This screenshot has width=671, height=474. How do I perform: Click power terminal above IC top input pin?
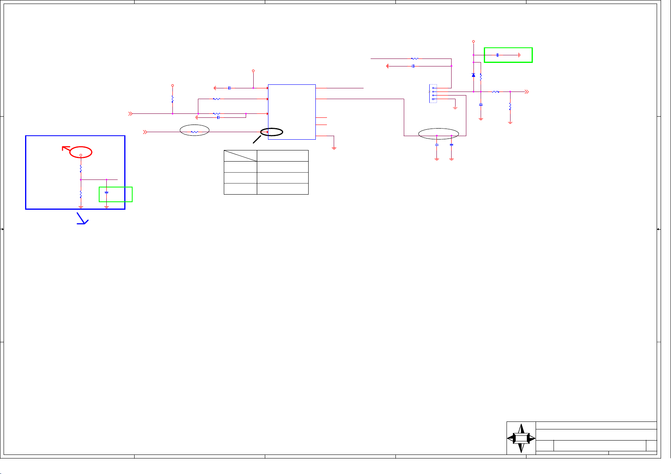point(253,71)
